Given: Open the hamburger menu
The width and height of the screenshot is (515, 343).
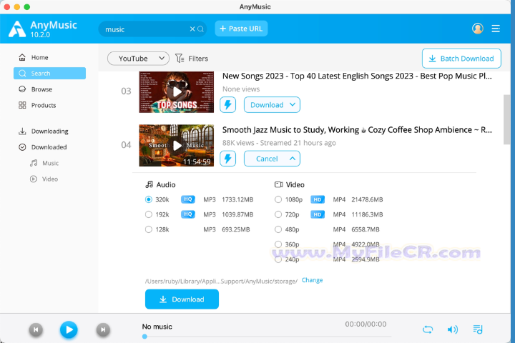Looking at the screenshot, I should click(496, 29).
